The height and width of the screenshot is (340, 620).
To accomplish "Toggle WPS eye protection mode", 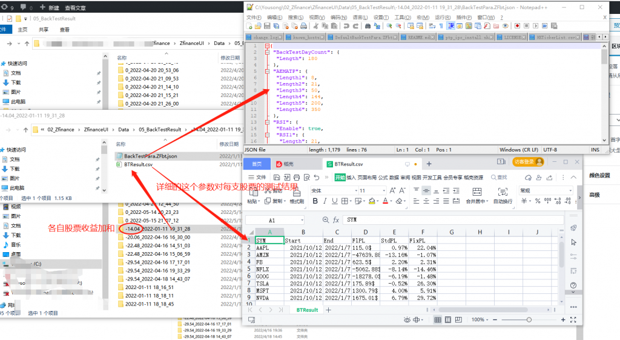I will 407,320.
